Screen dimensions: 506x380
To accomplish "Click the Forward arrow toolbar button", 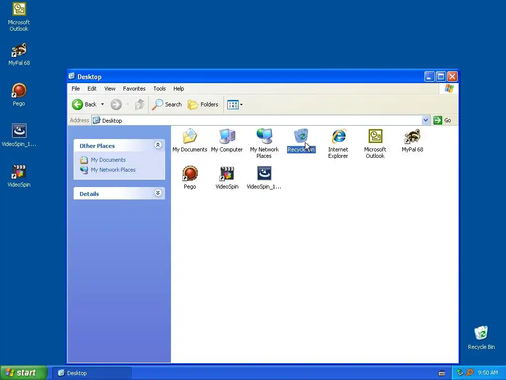I will click(116, 104).
